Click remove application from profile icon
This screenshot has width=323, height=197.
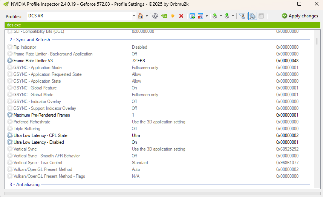tap(201, 16)
